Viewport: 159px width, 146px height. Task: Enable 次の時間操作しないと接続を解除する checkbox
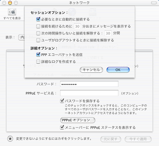tap(38, 33)
